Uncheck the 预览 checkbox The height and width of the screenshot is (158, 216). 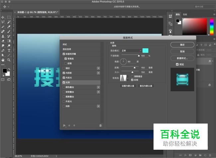click(177, 64)
